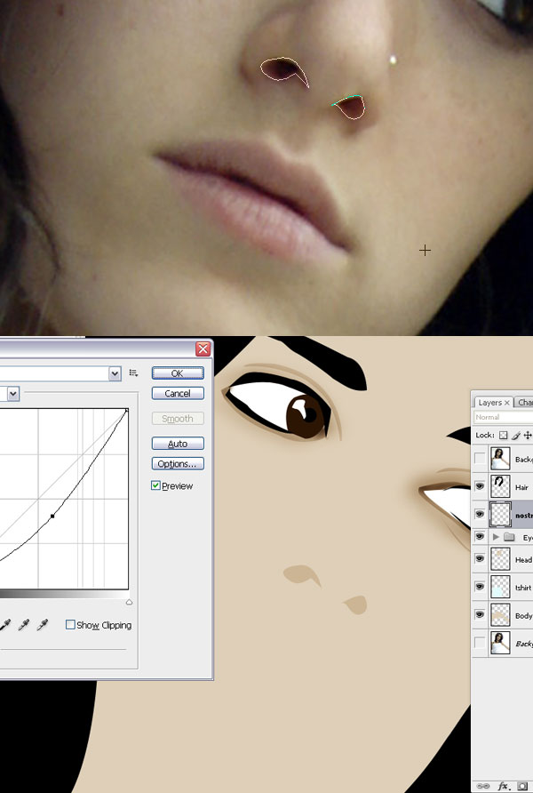Click the white point slider triangle under curve

[129, 602]
